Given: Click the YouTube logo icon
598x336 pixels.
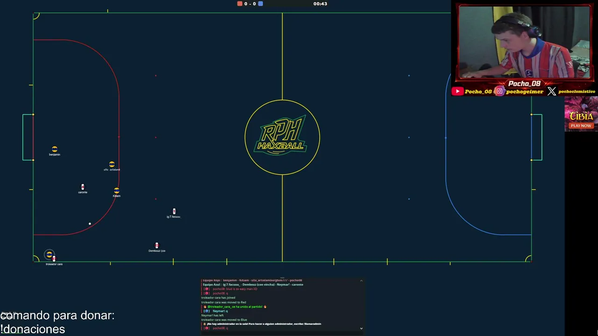Looking at the screenshot, I should point(457,91).
